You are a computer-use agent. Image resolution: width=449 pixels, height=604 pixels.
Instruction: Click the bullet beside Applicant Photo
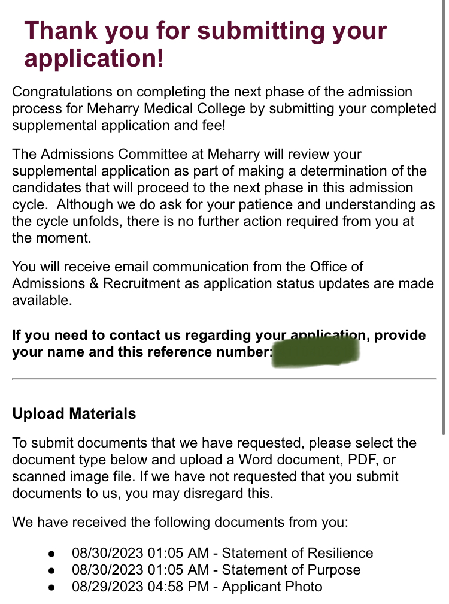(x=52, y=587)
